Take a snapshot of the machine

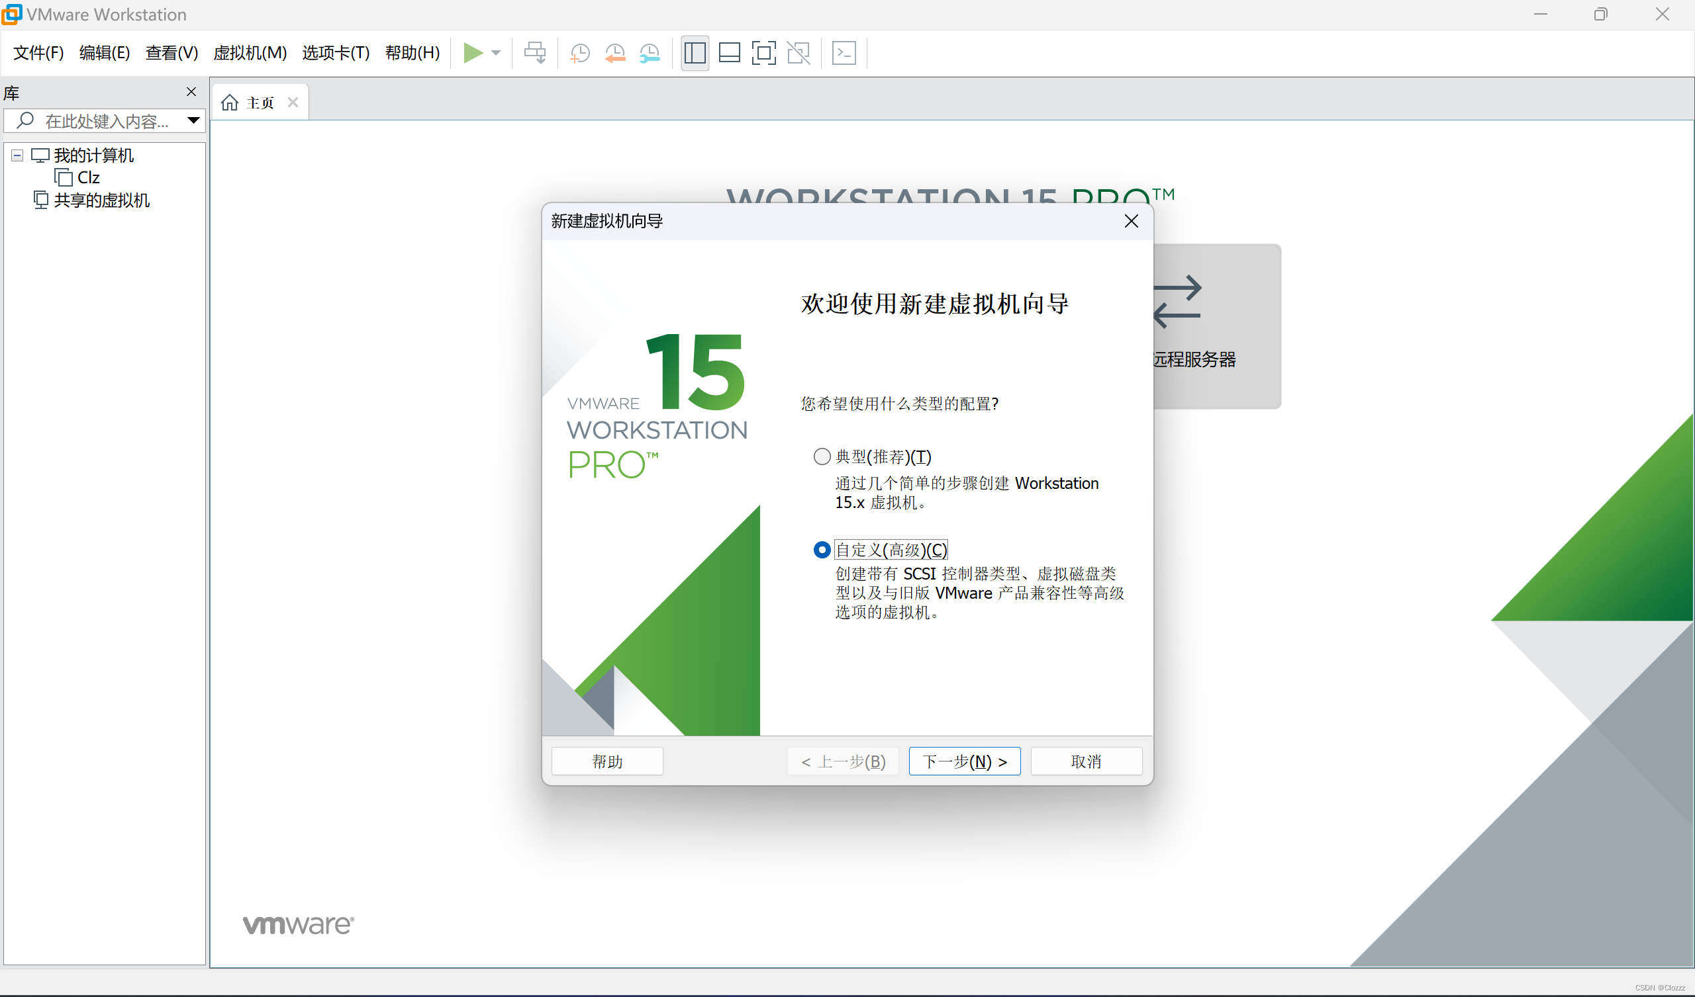click(x=580, y=53)
